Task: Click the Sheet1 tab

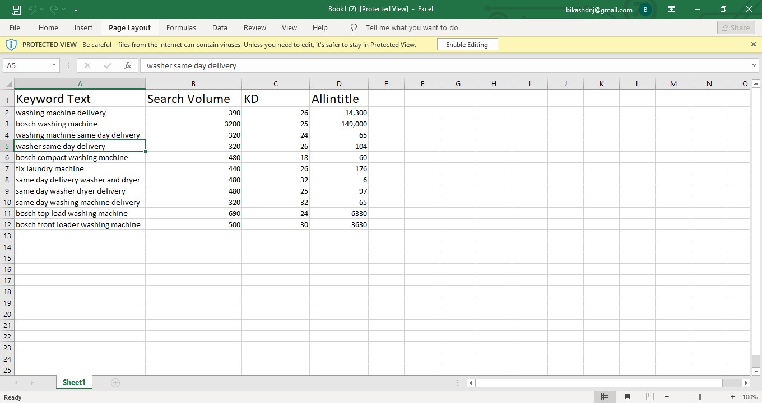Action: click(x=74, y=382)
